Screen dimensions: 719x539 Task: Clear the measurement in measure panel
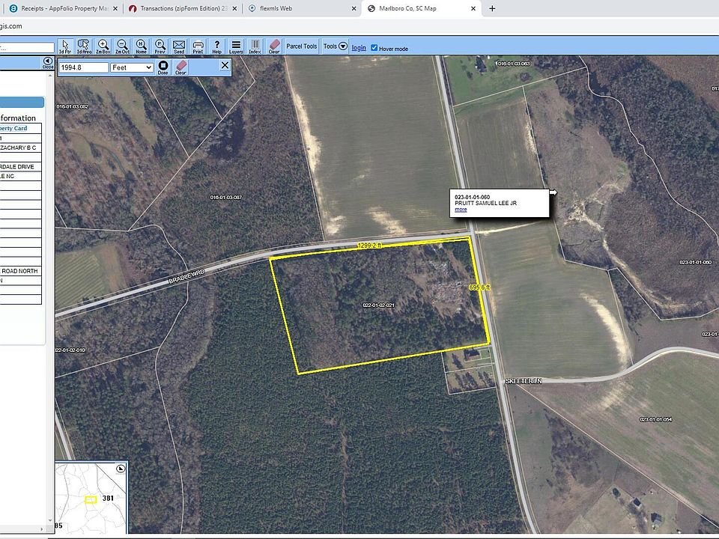[181, 67]
